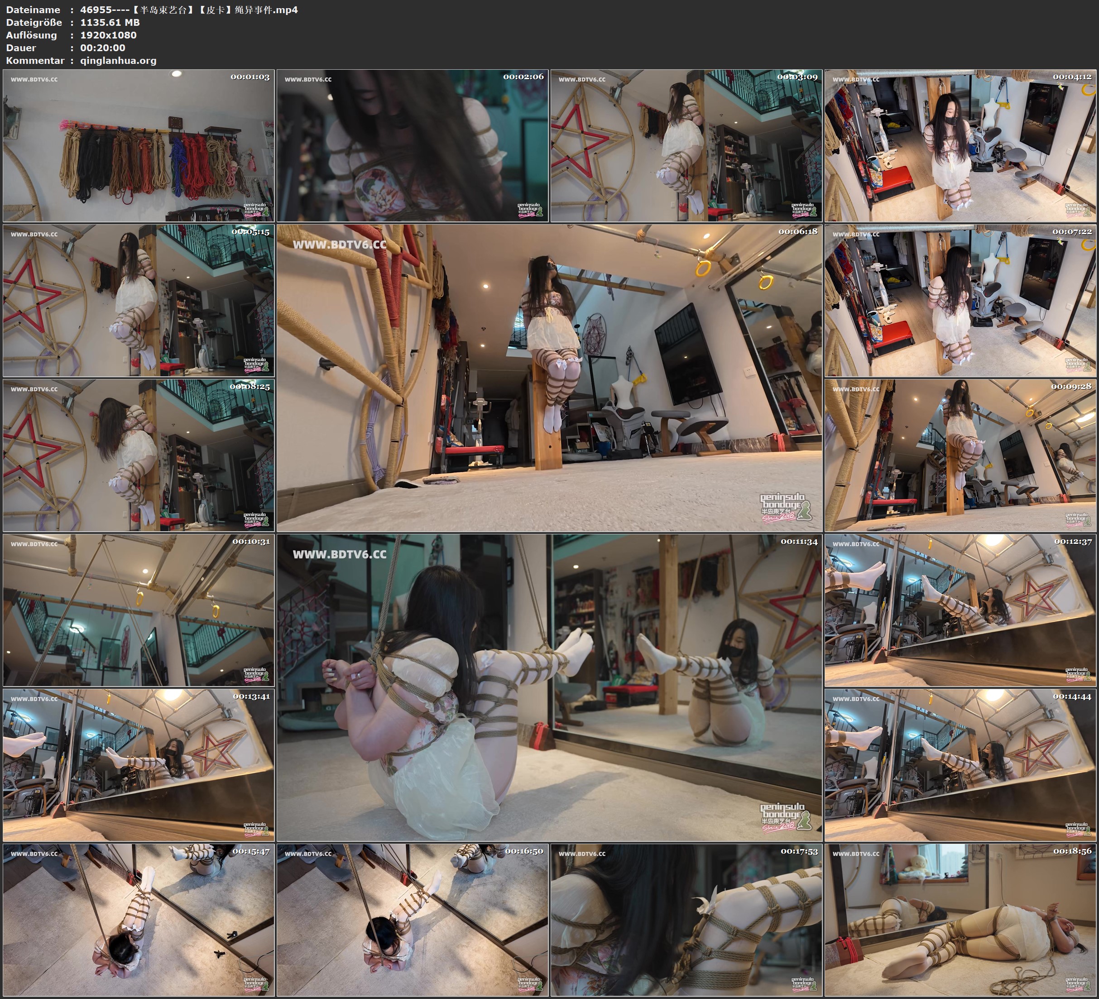The height and width of the screenshot is (999, 1099).
Task: Select the frame timestamped 00:17:53
Action: coord(686,920)
